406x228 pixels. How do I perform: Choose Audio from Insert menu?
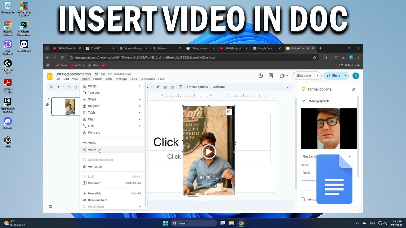[x=112, y=149]
